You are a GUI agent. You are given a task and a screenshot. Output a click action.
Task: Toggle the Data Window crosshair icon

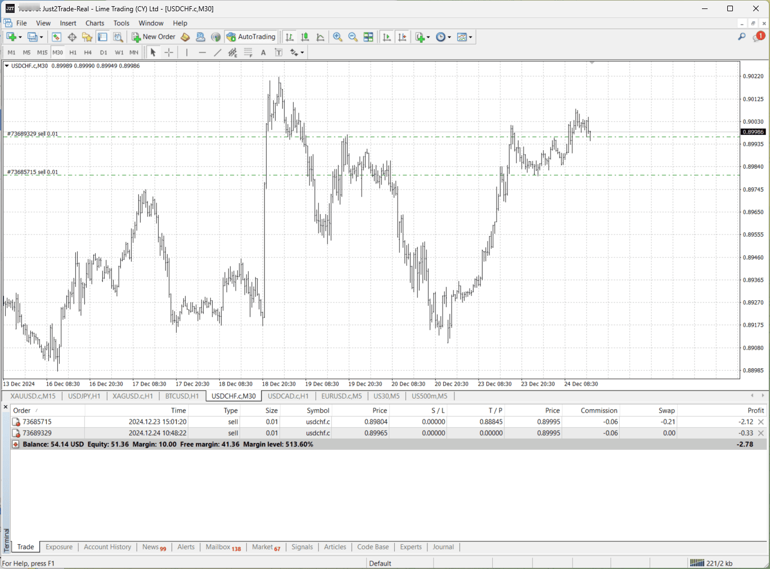point(72,37)
